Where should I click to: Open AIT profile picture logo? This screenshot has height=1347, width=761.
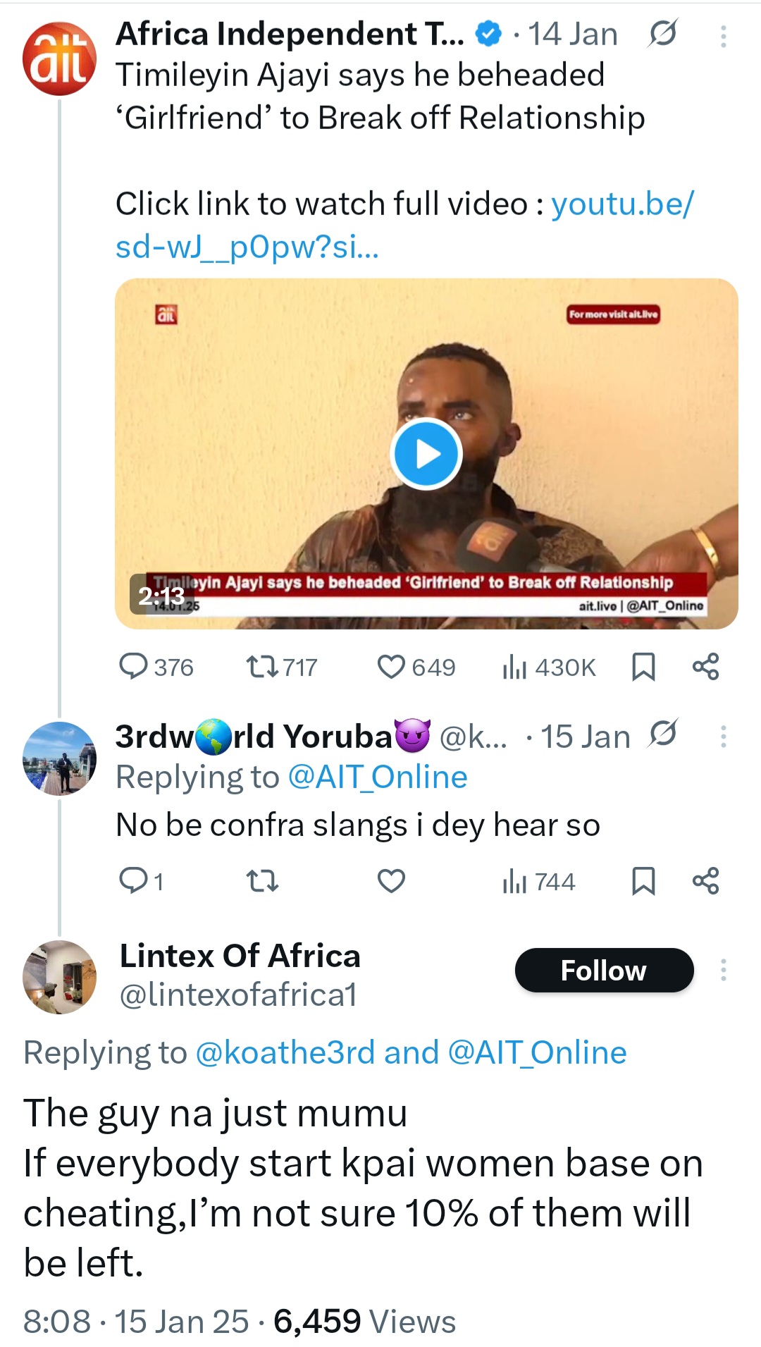59,59
